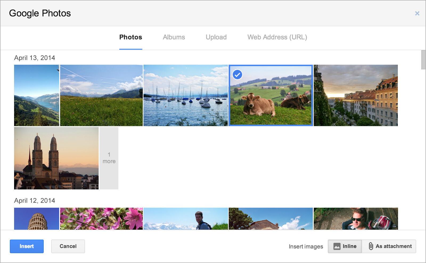Click the paperclip icon beside As attachment
This screenshot has width=426, height=263.
[x=371, y=246]
